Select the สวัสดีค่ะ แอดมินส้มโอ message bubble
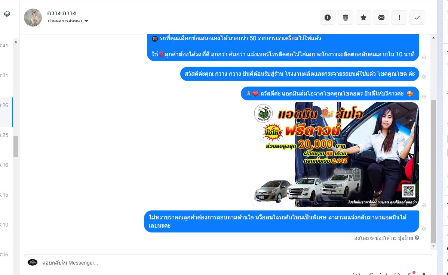 click(x=330, y=94)
